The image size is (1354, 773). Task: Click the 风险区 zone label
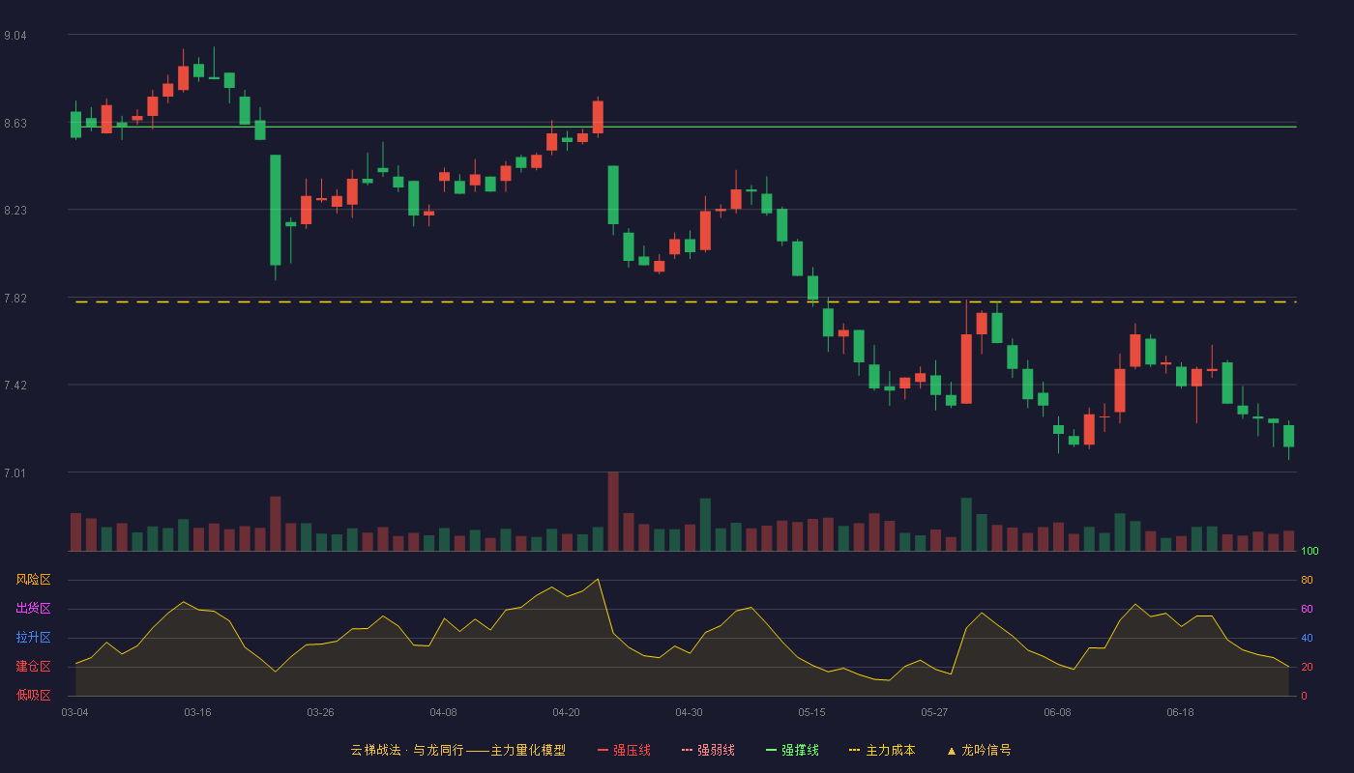click(33, 580)
